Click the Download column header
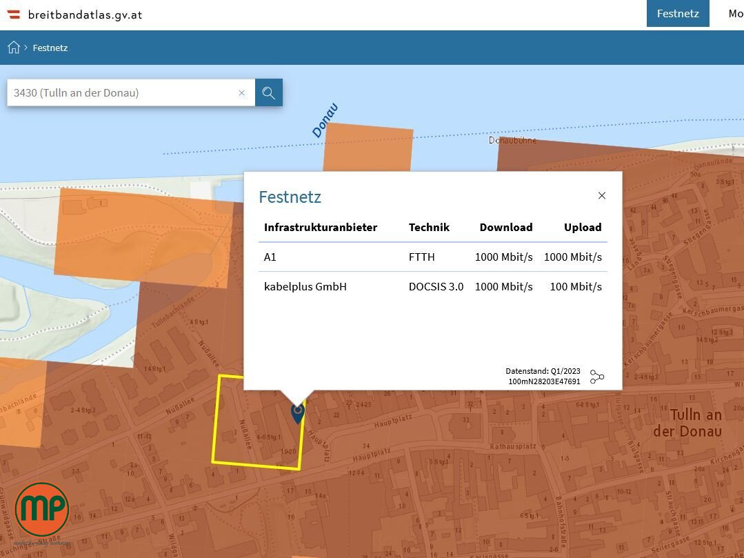This screenshot has width=744, height=558. click(x=506, y=228)
